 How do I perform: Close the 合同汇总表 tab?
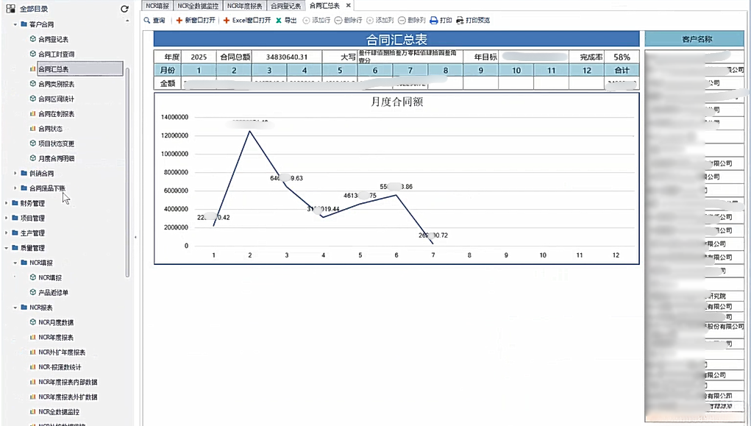[x=348, y=5]
